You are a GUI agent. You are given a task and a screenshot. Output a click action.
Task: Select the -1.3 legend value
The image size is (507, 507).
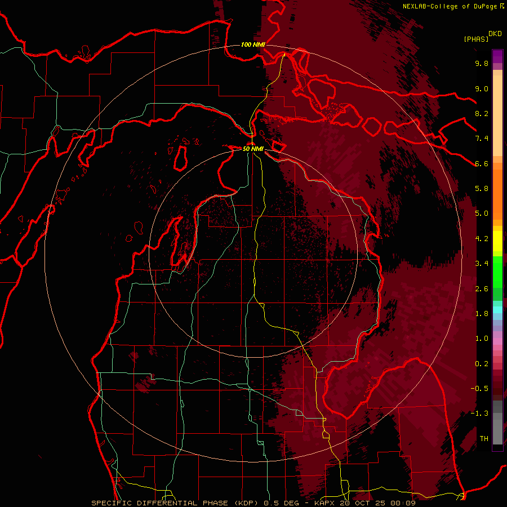click(479, 413)
